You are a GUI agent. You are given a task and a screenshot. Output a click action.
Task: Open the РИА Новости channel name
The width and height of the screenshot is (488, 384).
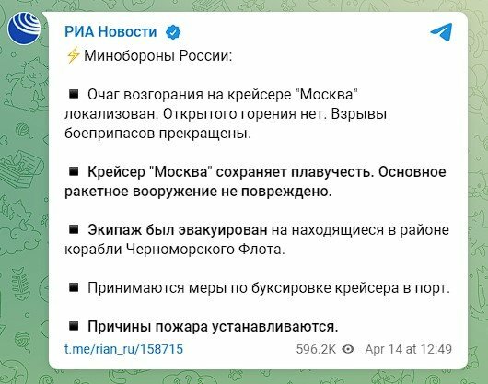[110, 31]
